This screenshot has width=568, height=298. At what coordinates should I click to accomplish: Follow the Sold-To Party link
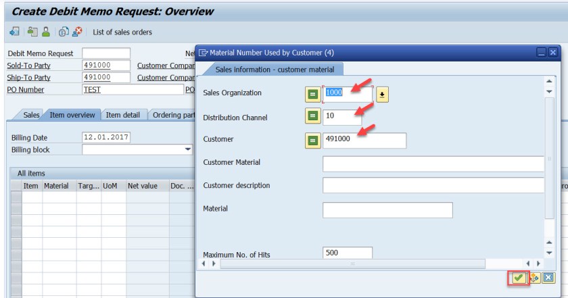point(28,66)
